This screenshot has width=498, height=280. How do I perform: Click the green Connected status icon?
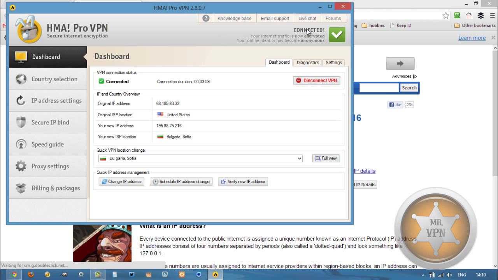[101, 81]
